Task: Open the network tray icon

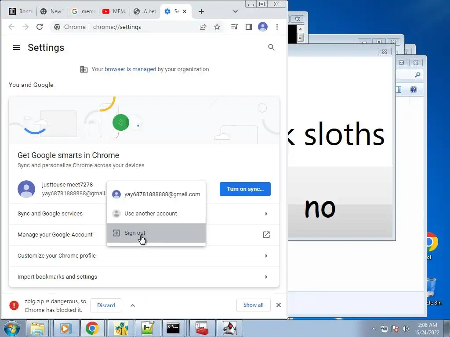Action: coord(384,329)
